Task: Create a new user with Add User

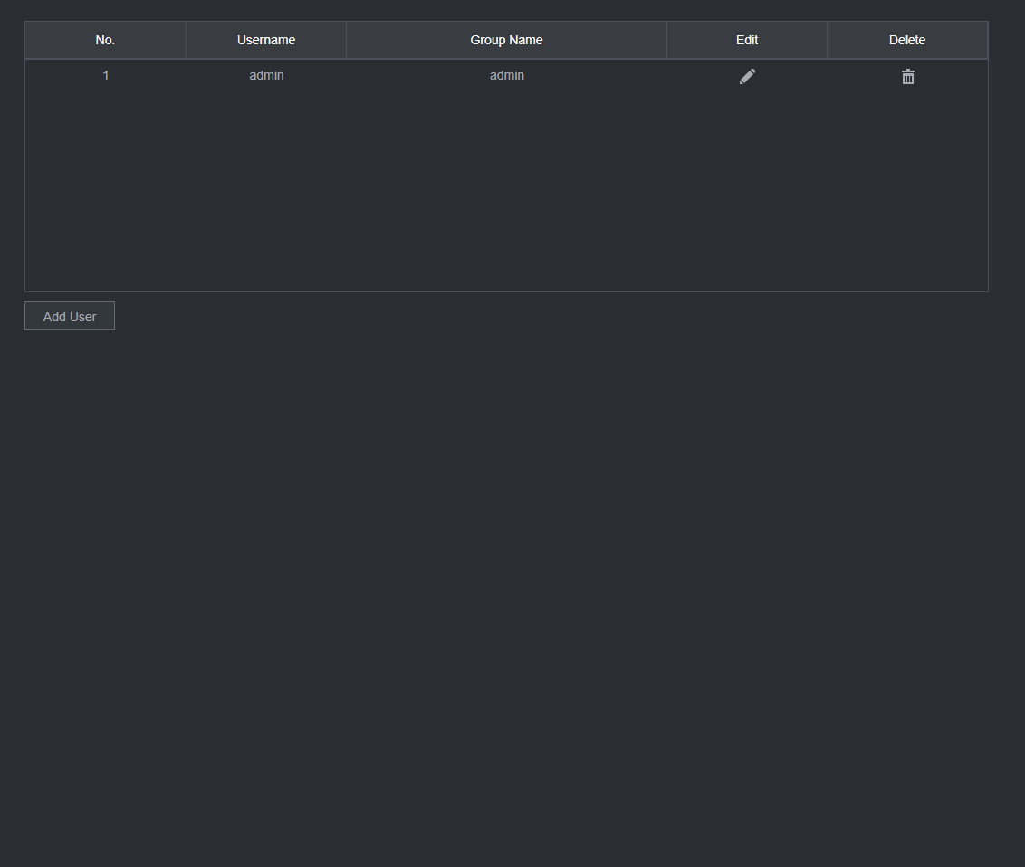Action: (70, 317)
